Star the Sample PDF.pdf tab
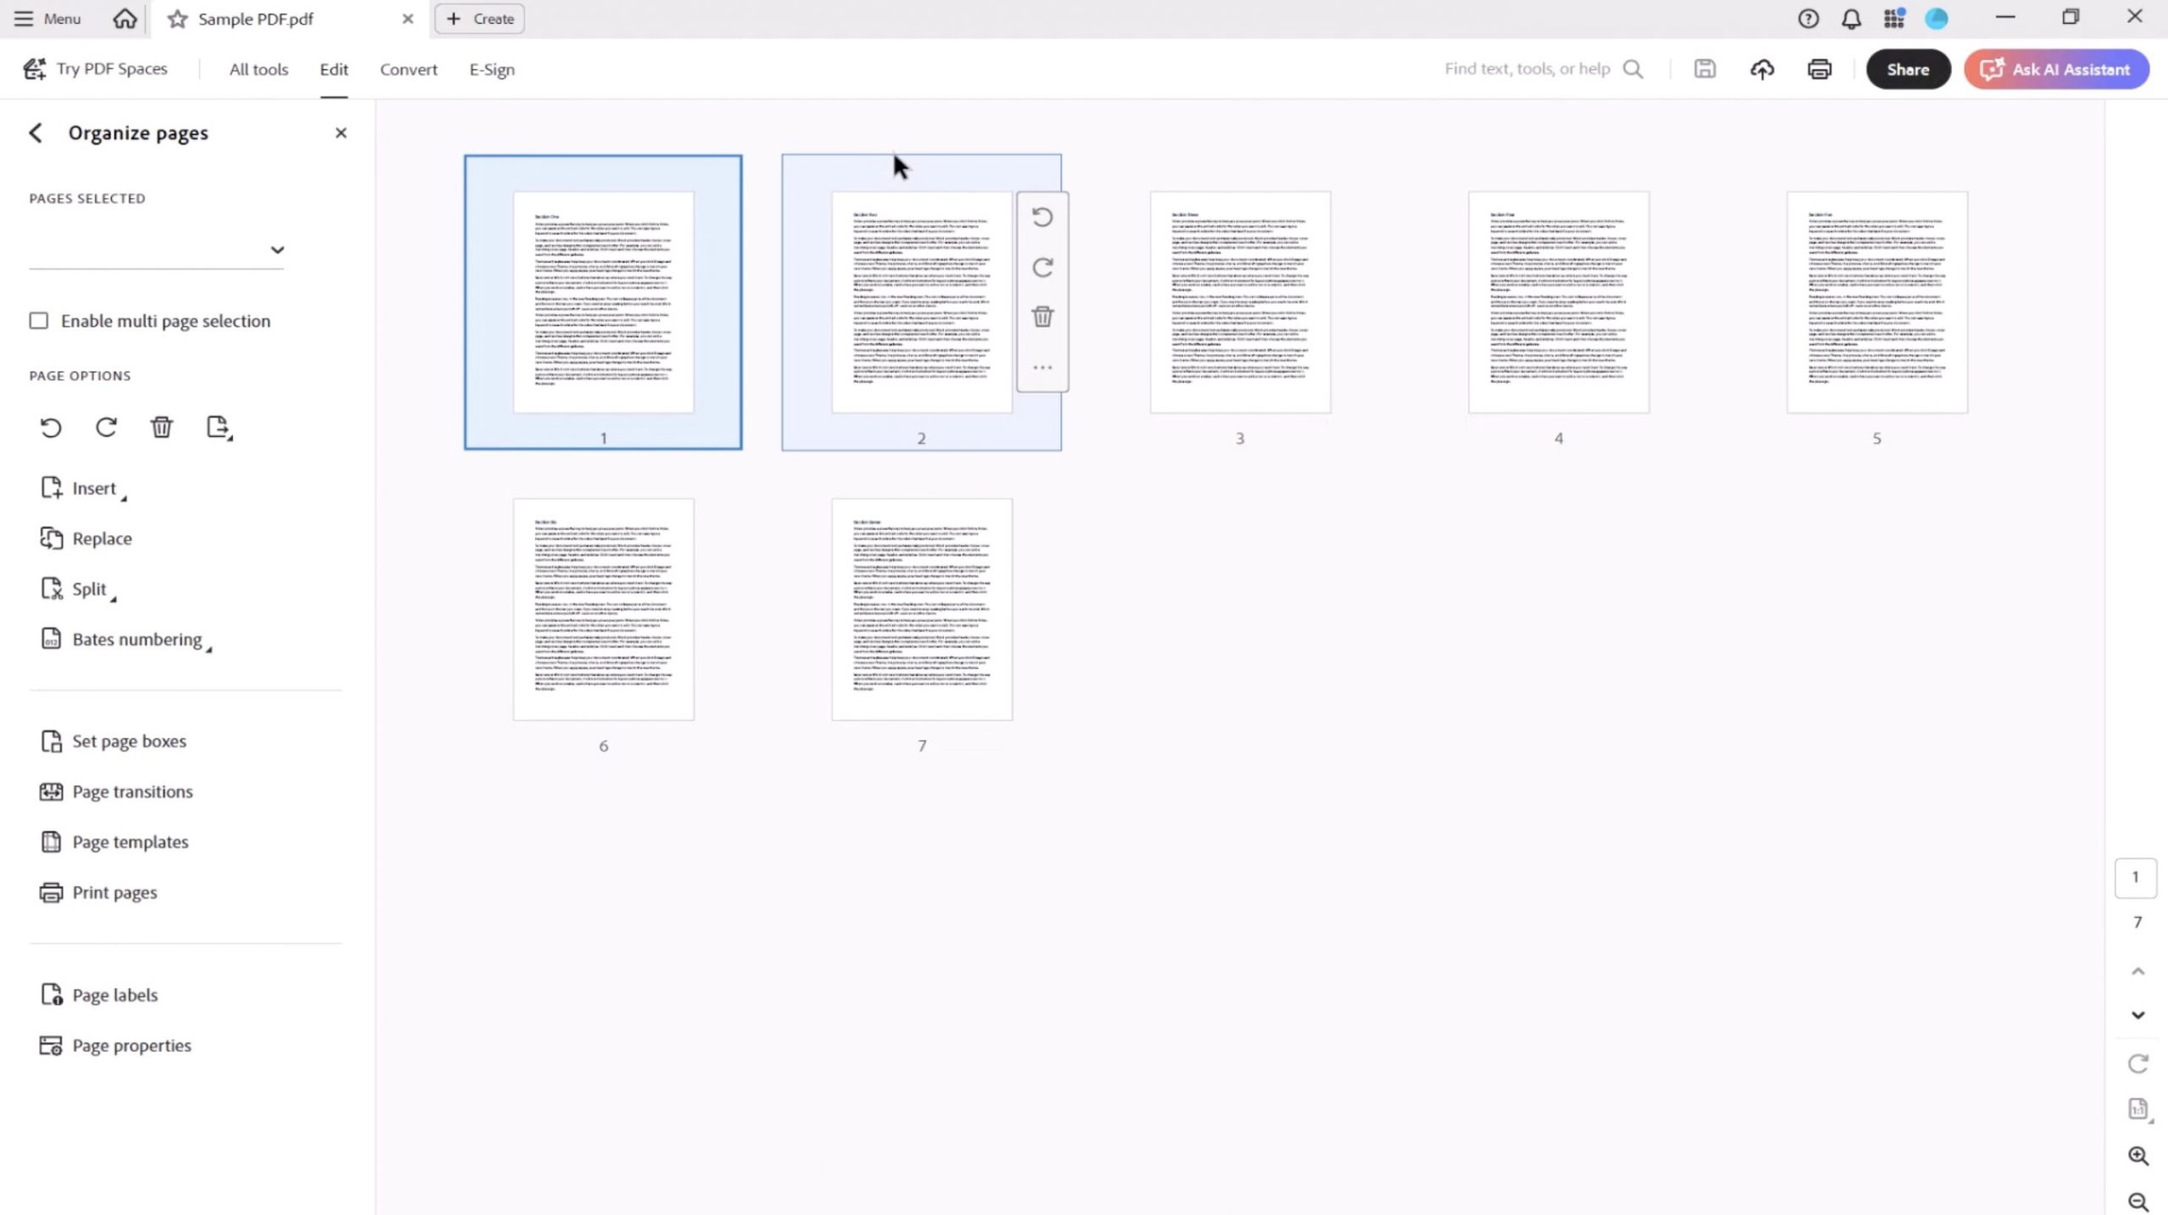The height and width of the screenshot is (1215, 2168). pos(177,19)
